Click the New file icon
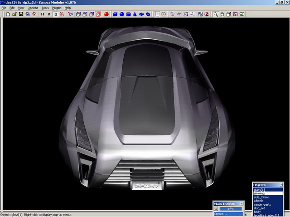290x217 pixels. (8, 14)
